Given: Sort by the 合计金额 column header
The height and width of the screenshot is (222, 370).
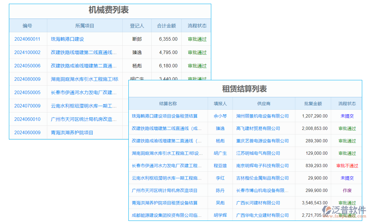Looking at the screenshot, I should [x=166, y=26].
